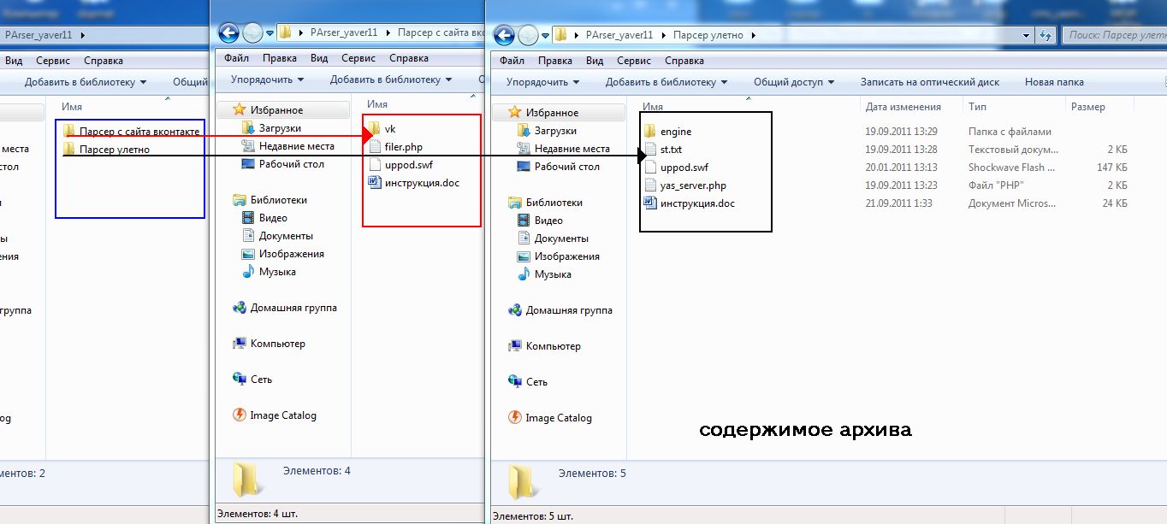Open Загрузки in right window sidebar
Image resolution: width=1167 pixels, height=524 pixels.
pyautogui.click(x=547, y=131)
